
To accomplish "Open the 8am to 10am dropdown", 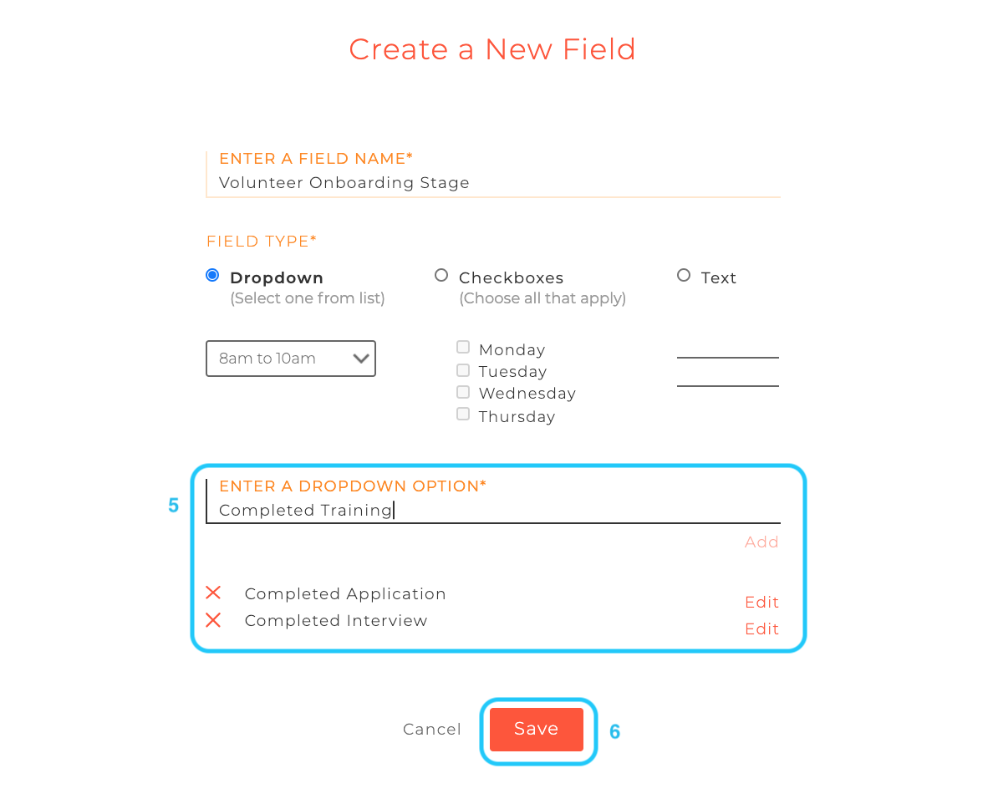I will point(291,359).
